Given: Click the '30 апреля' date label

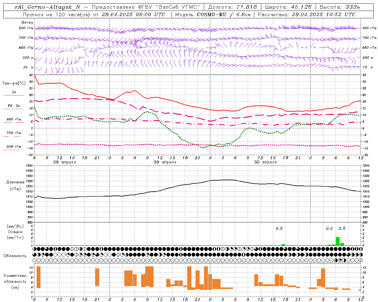Looking at the screenshot, I should [x=265, y=162].
